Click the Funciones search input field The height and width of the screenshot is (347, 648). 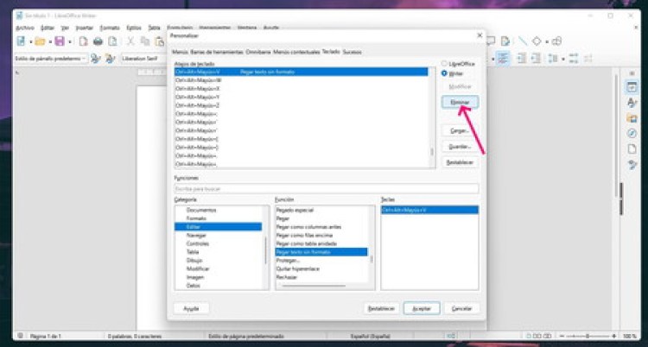pyautogui.click(x=326, y=187)
